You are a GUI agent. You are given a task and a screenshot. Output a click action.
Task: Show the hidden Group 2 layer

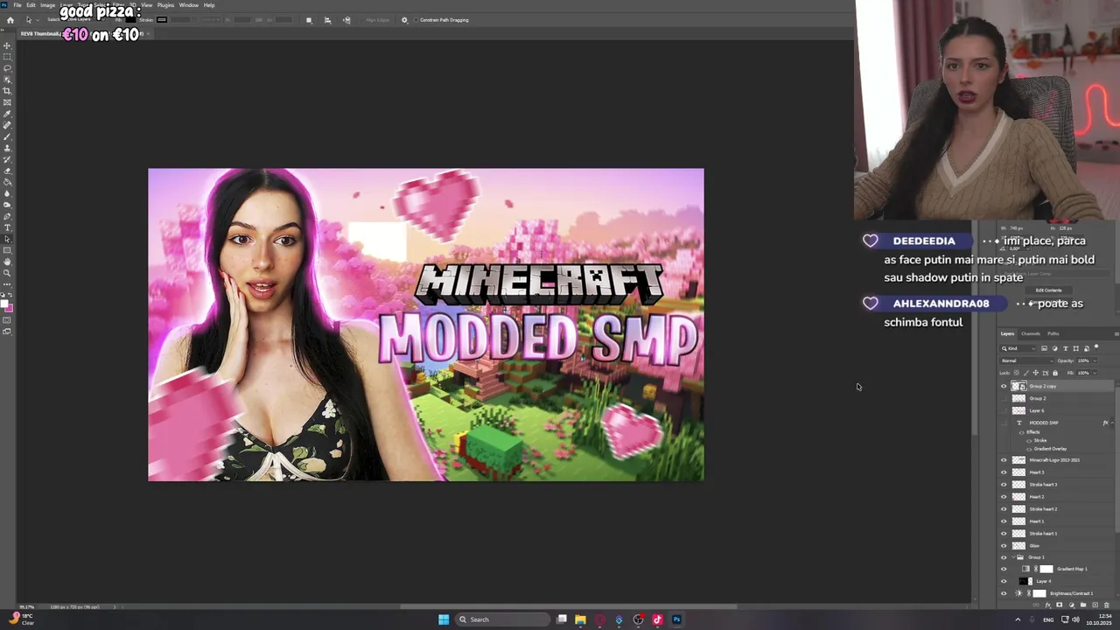coord(1004,398)
